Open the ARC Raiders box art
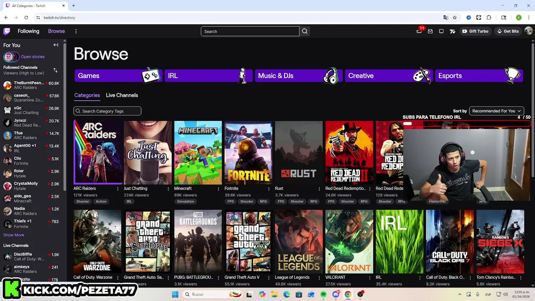535x301 pixels. pos(97,153)
